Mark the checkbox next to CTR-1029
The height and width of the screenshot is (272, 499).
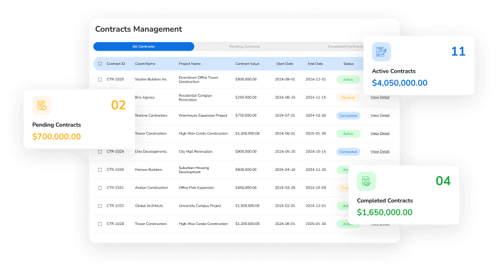point(100,152)
